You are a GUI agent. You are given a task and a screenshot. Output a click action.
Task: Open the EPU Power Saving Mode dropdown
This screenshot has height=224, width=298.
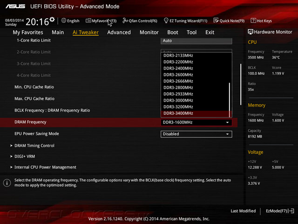pyautogui.click(x=196, y=134)
